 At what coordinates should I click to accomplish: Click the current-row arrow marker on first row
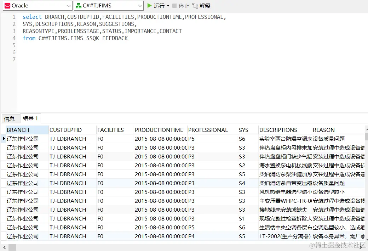pyautogui.click(x=4, y=139)
